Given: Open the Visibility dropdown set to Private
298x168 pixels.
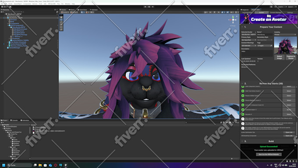Looking at the screenshot, I should click(x=285, y=35).
